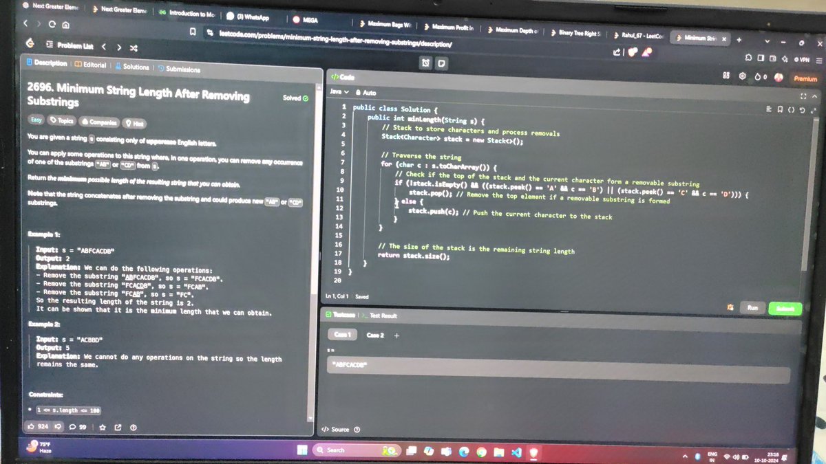Switch to Binary Tree Right browser tab
The image size is (826, 464).
[x=575, y=32]
